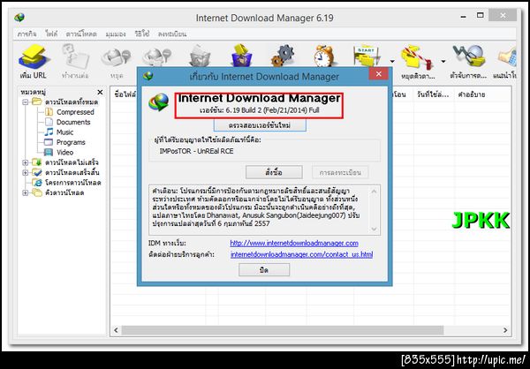The image size is (530, 369).
Task: Open the Start Queue dropdown arrow
Action: click(x=392, y=61)
